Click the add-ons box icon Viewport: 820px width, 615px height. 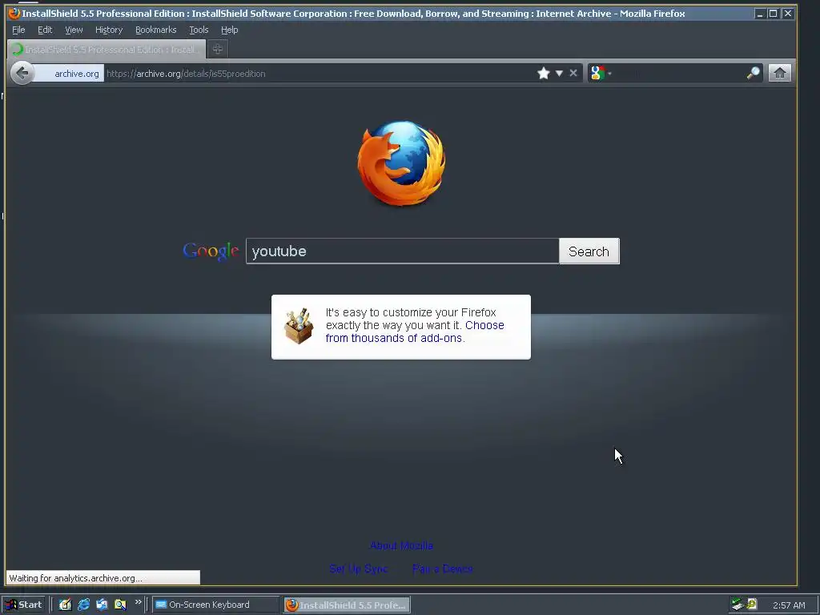[x=299, y=326]
